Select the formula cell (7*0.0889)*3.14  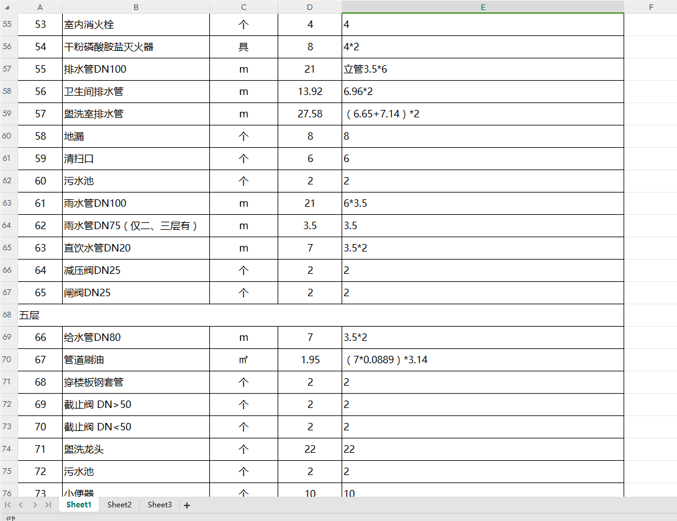[483, 360]
